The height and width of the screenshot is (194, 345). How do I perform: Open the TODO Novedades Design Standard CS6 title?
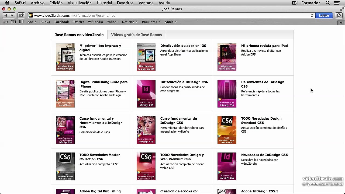click(261, 121)
